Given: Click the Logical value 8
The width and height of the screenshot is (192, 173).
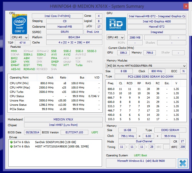Looking at the screenshot, I should [x=99, y=21].
